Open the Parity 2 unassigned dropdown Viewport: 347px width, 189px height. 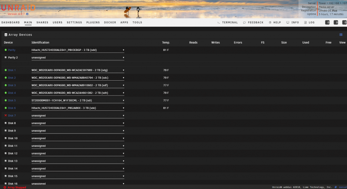78,57
